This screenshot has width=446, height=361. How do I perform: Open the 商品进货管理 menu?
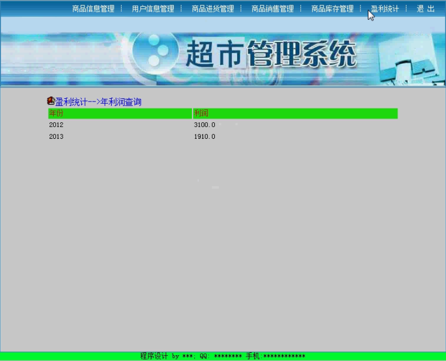213,9
